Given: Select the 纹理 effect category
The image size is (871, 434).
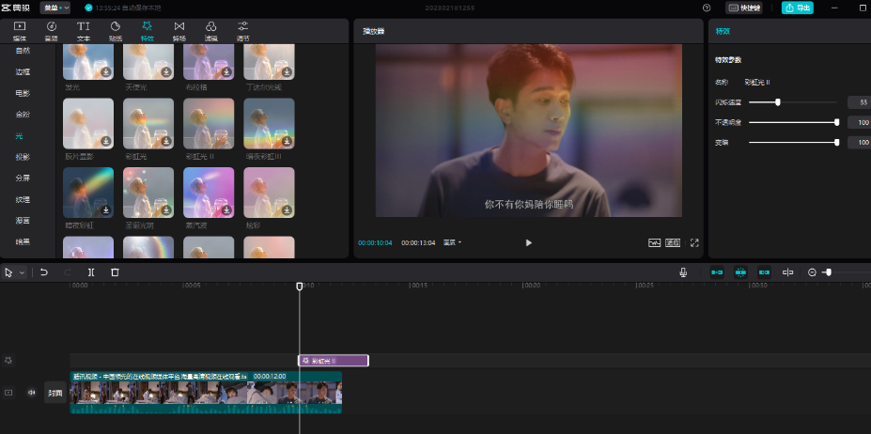Looking at the screenshot, I should [23, 199].
